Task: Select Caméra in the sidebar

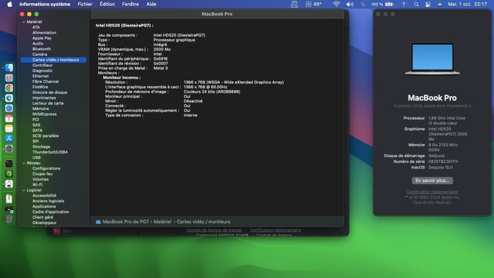Action: click(40, 54)
